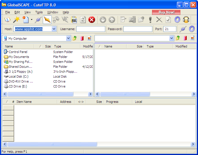This screenshot has height=155, width=198.
Task: Launch the Connection Wizard wand icon
Action: point(16,20)
